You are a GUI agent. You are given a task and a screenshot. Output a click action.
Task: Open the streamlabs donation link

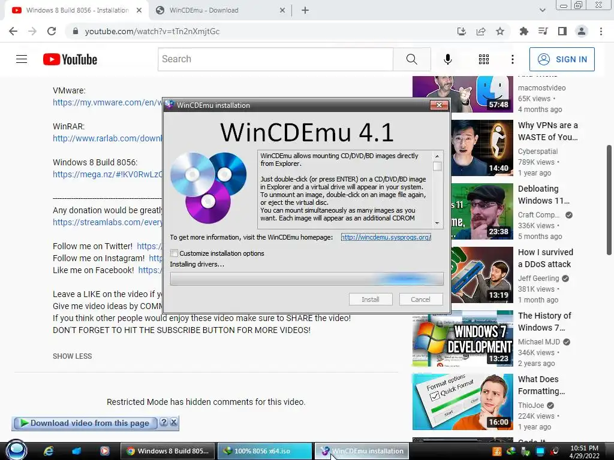108,222
